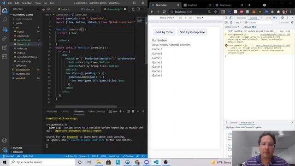
Task: Reload the Chrome page
Action: coord(164,12)
